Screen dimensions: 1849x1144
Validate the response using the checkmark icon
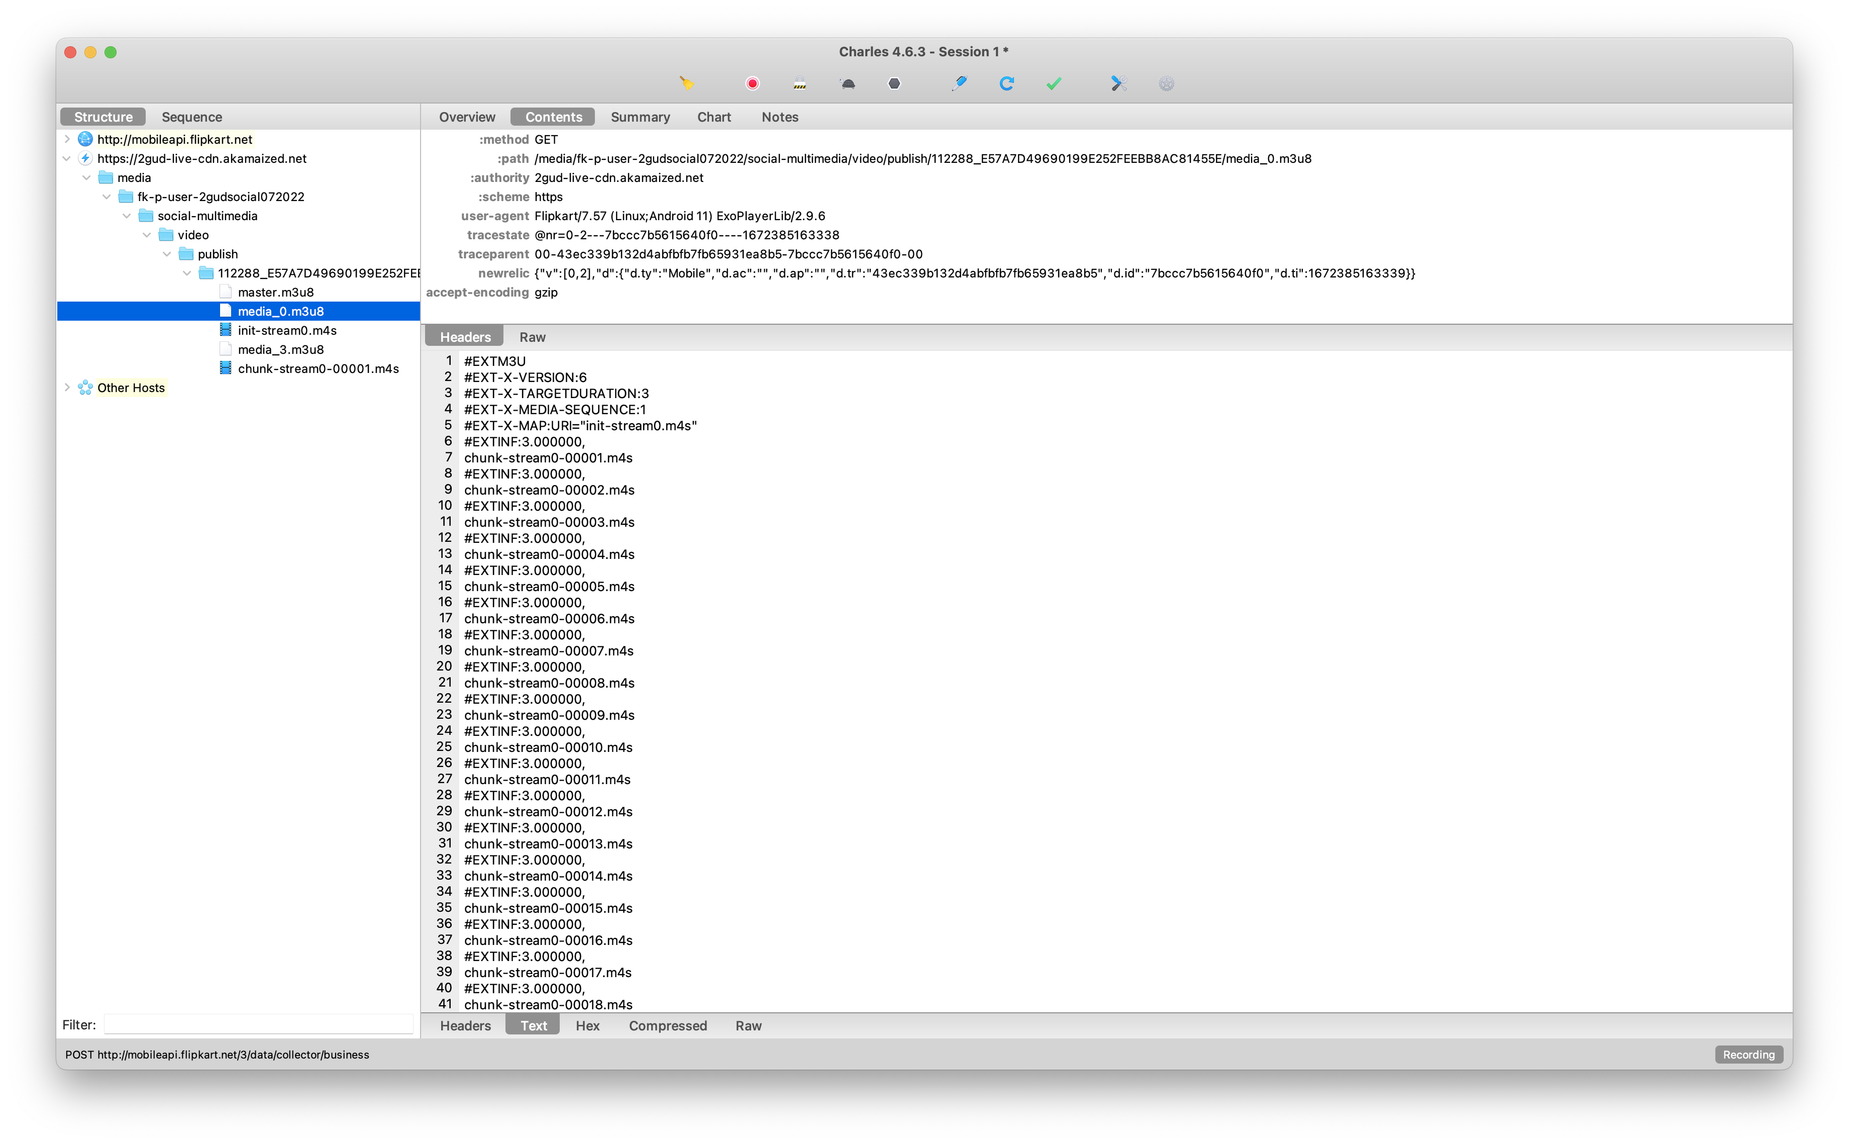tap(1054, 83)
